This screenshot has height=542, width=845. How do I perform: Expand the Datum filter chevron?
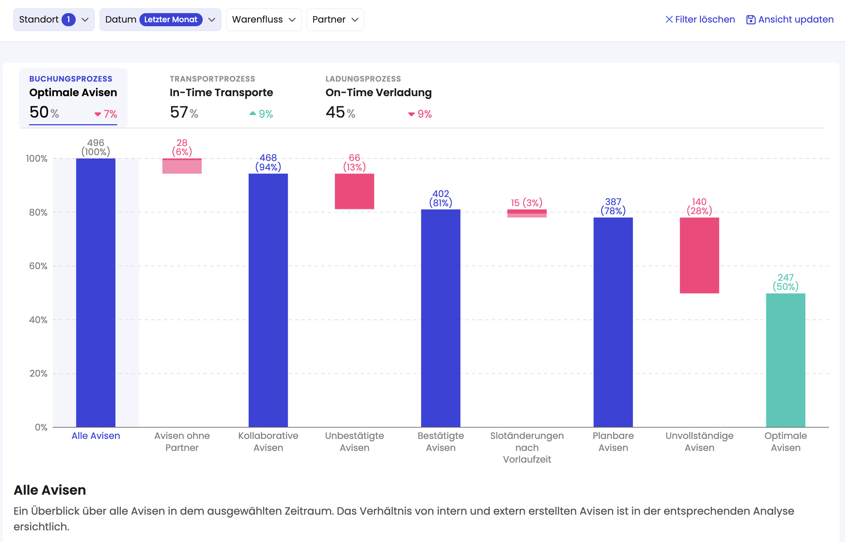[212, 20]
